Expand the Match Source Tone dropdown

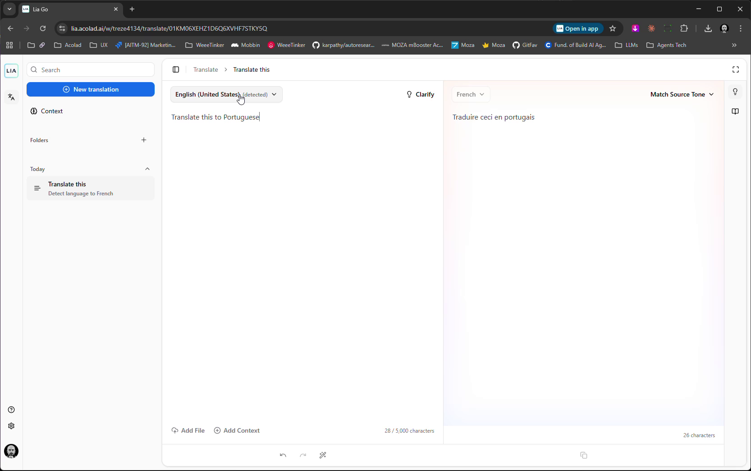click(682, 94)
